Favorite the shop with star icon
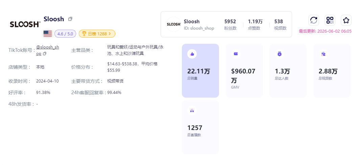The image size is (359, 165). (x=346, y=20)
